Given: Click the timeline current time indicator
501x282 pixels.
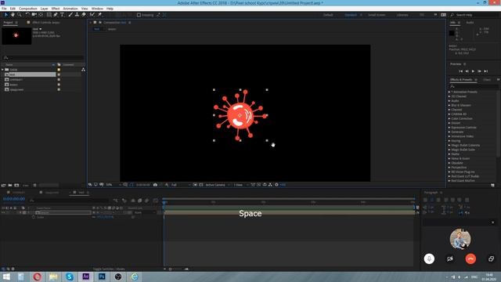Looking at the screenshot, I should (x=164, y=202).
